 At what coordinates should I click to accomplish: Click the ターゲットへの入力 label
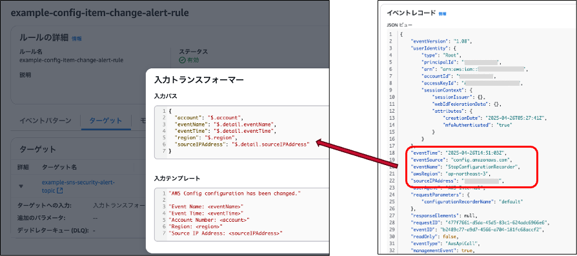coord(45,206)
